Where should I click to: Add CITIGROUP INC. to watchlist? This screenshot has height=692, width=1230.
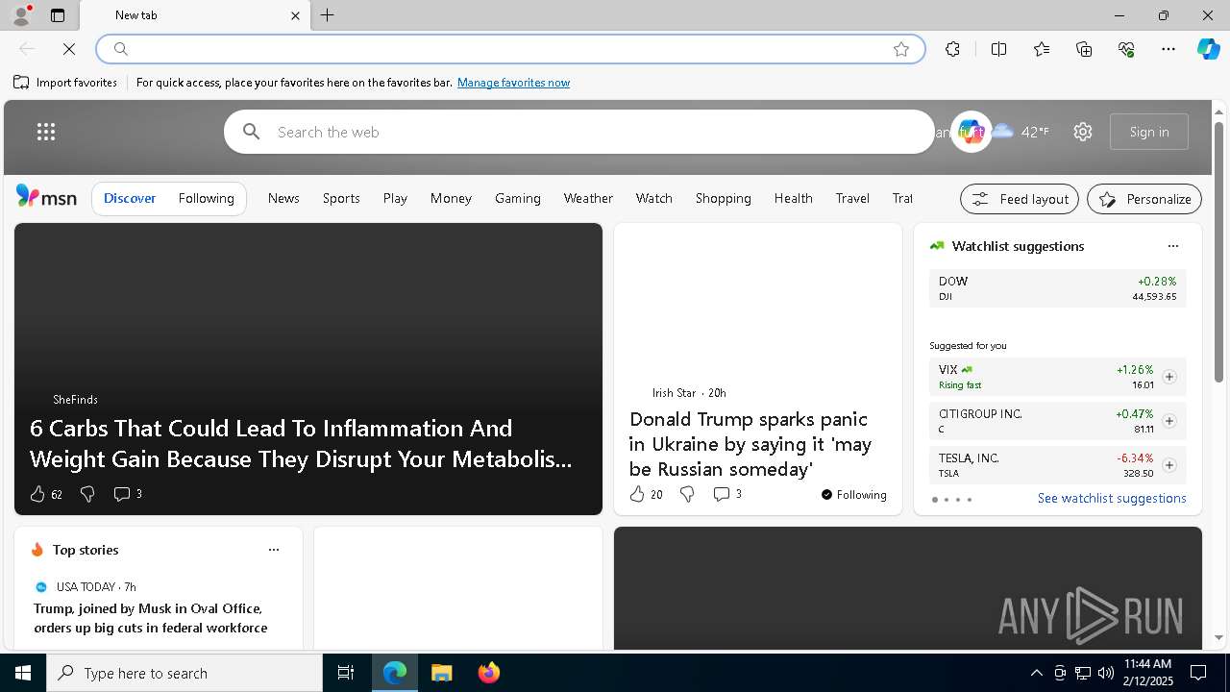click(1169, 421)
